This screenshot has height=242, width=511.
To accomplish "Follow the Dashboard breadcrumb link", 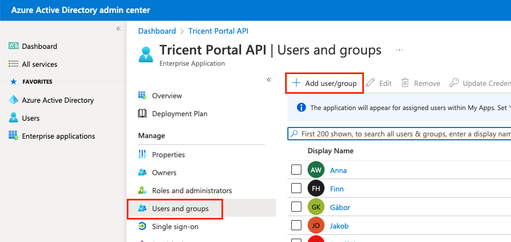I will pyautogui.click(x=157, y=31).
